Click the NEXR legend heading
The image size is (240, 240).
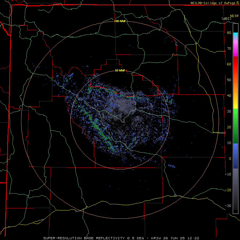coord(234,16)
